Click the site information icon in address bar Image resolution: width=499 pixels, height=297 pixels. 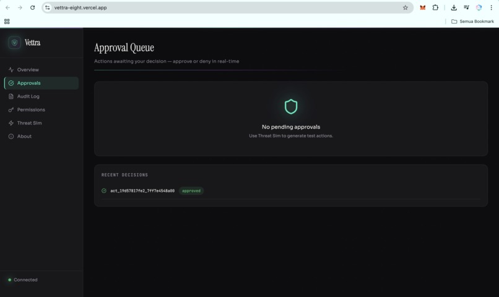tap(48, 7)
